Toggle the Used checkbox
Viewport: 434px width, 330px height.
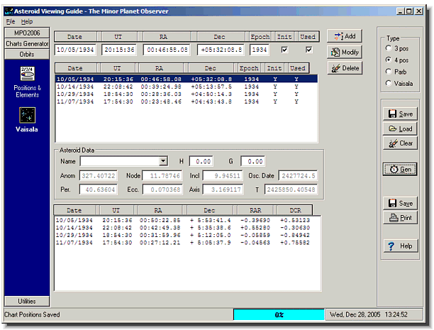click(x=309, y=50)
